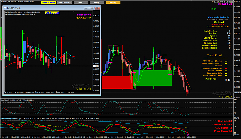Switch to the H1 Candle timeframe button
This screenshot has width=241, height=139.
point(64,3)
